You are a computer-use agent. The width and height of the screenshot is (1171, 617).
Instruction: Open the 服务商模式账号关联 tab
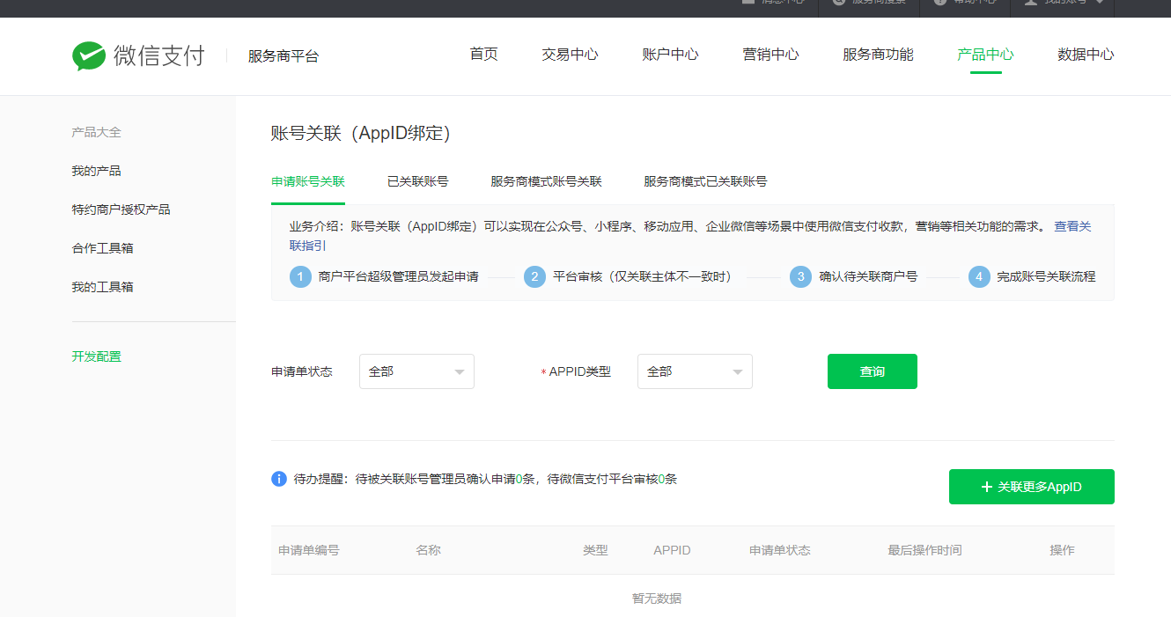pos(546,181)
